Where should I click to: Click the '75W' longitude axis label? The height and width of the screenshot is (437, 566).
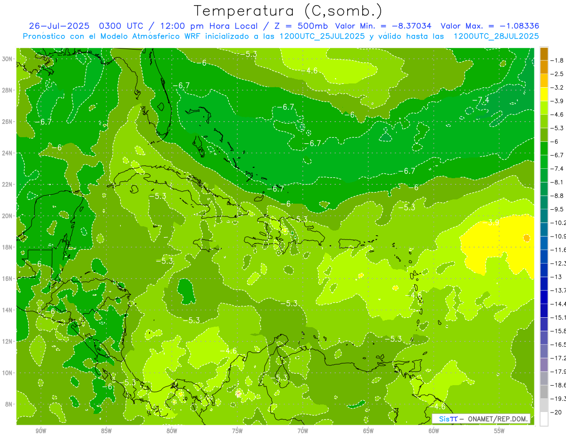(237, 431)
